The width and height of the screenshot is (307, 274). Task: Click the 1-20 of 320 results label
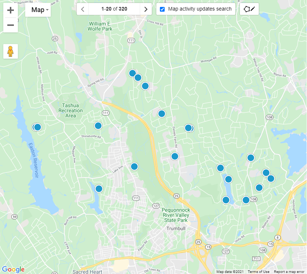point(114,9)
